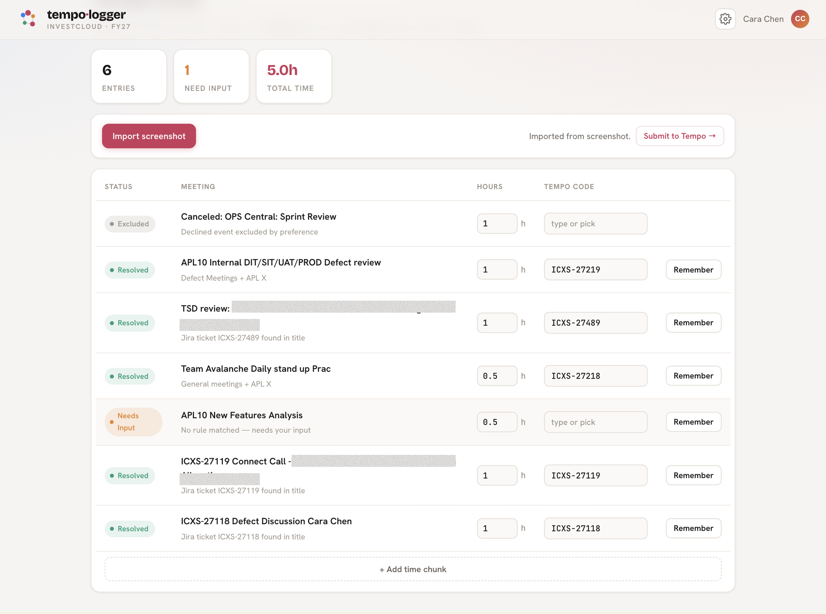Click the 5.0h Total Time card

point(294,76)
